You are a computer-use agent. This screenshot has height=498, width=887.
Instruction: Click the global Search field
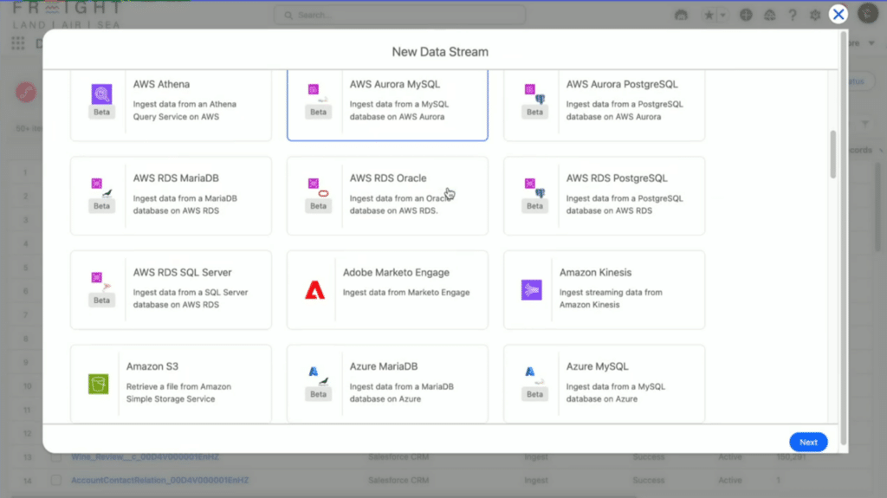coord(398,15)
